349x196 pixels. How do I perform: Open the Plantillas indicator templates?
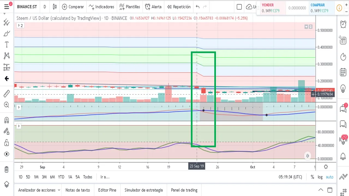point(130,7)
